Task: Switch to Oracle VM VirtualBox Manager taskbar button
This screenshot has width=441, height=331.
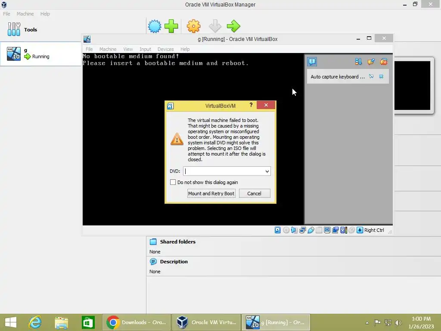Action: pos(206,322)
